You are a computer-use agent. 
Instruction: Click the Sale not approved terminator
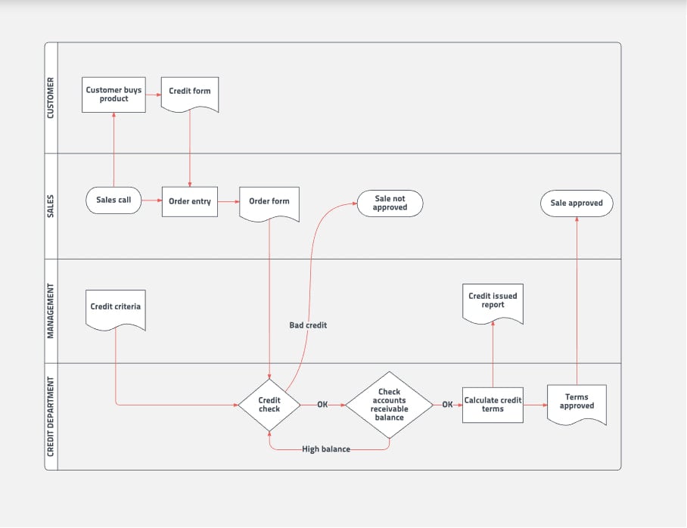click(x=390, y=203)
